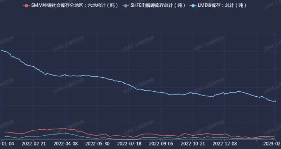Click the 2022-02-21 axis date label
This screenshot has height=149, width=281.
33,144
